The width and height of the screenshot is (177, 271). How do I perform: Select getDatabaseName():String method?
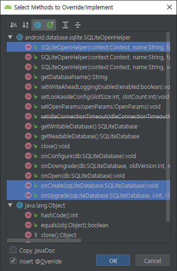coord(88,77)
